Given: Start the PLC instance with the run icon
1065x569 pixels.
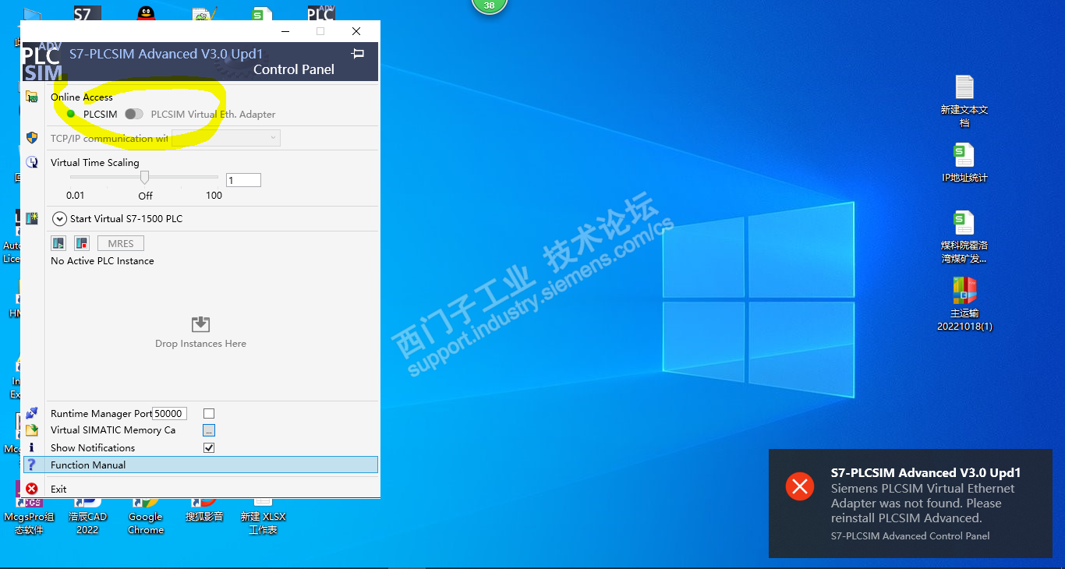Looking at the screenshot, I should 58,243.
